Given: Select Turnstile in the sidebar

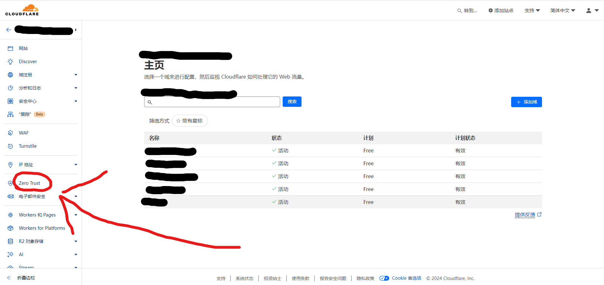Looking at the screenshot, I should 28,146.
